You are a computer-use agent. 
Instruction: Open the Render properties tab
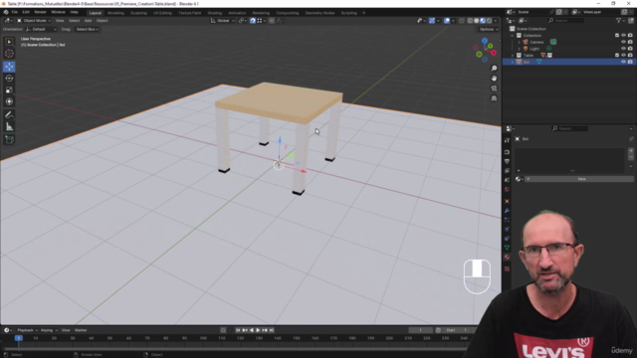click(x=507, y=152)
